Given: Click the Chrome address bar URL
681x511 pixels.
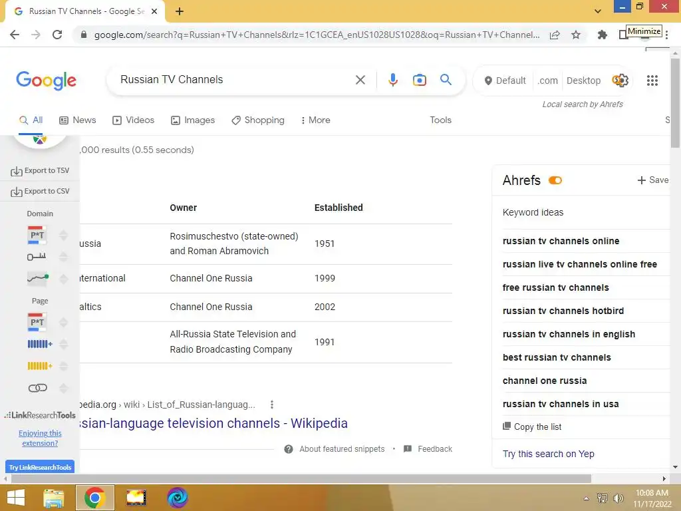Looking at the screenshot, I should tap(317, 35).
